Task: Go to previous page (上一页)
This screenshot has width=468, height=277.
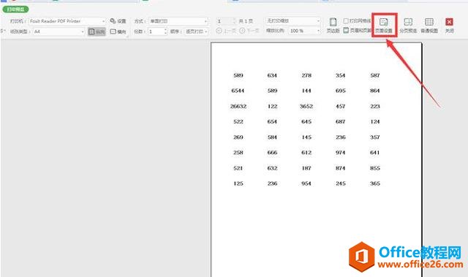Action: [x=226, y=31]
